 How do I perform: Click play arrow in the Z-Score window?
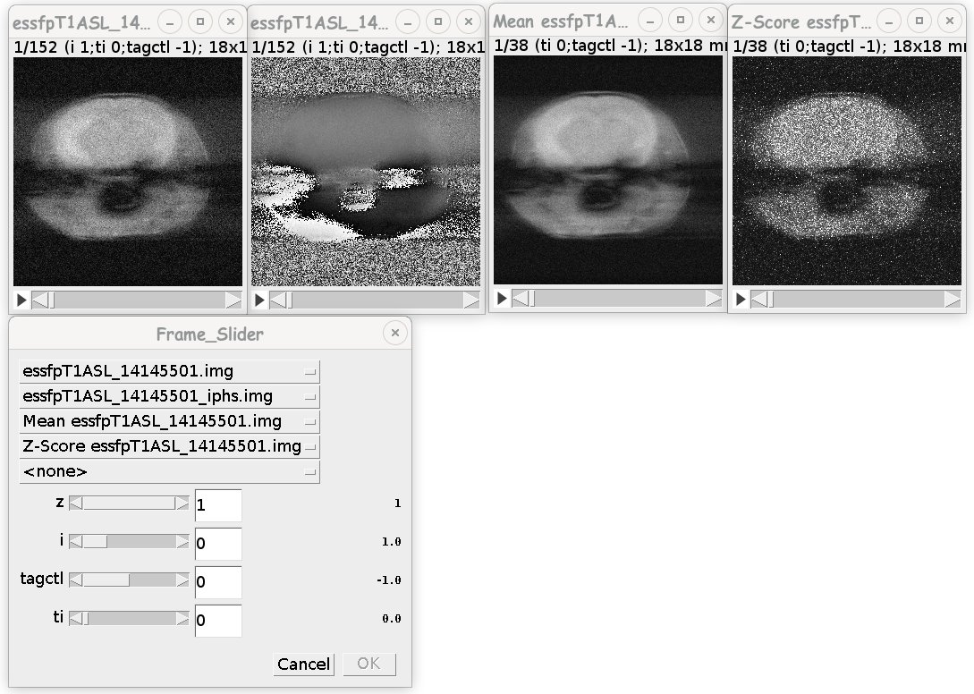[739, 300]
